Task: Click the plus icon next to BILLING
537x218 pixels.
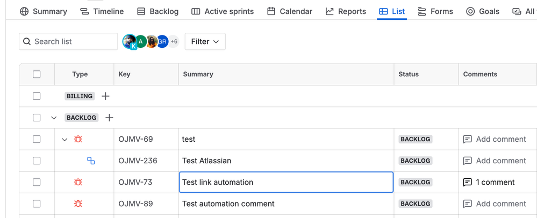Action: (105, 96)
